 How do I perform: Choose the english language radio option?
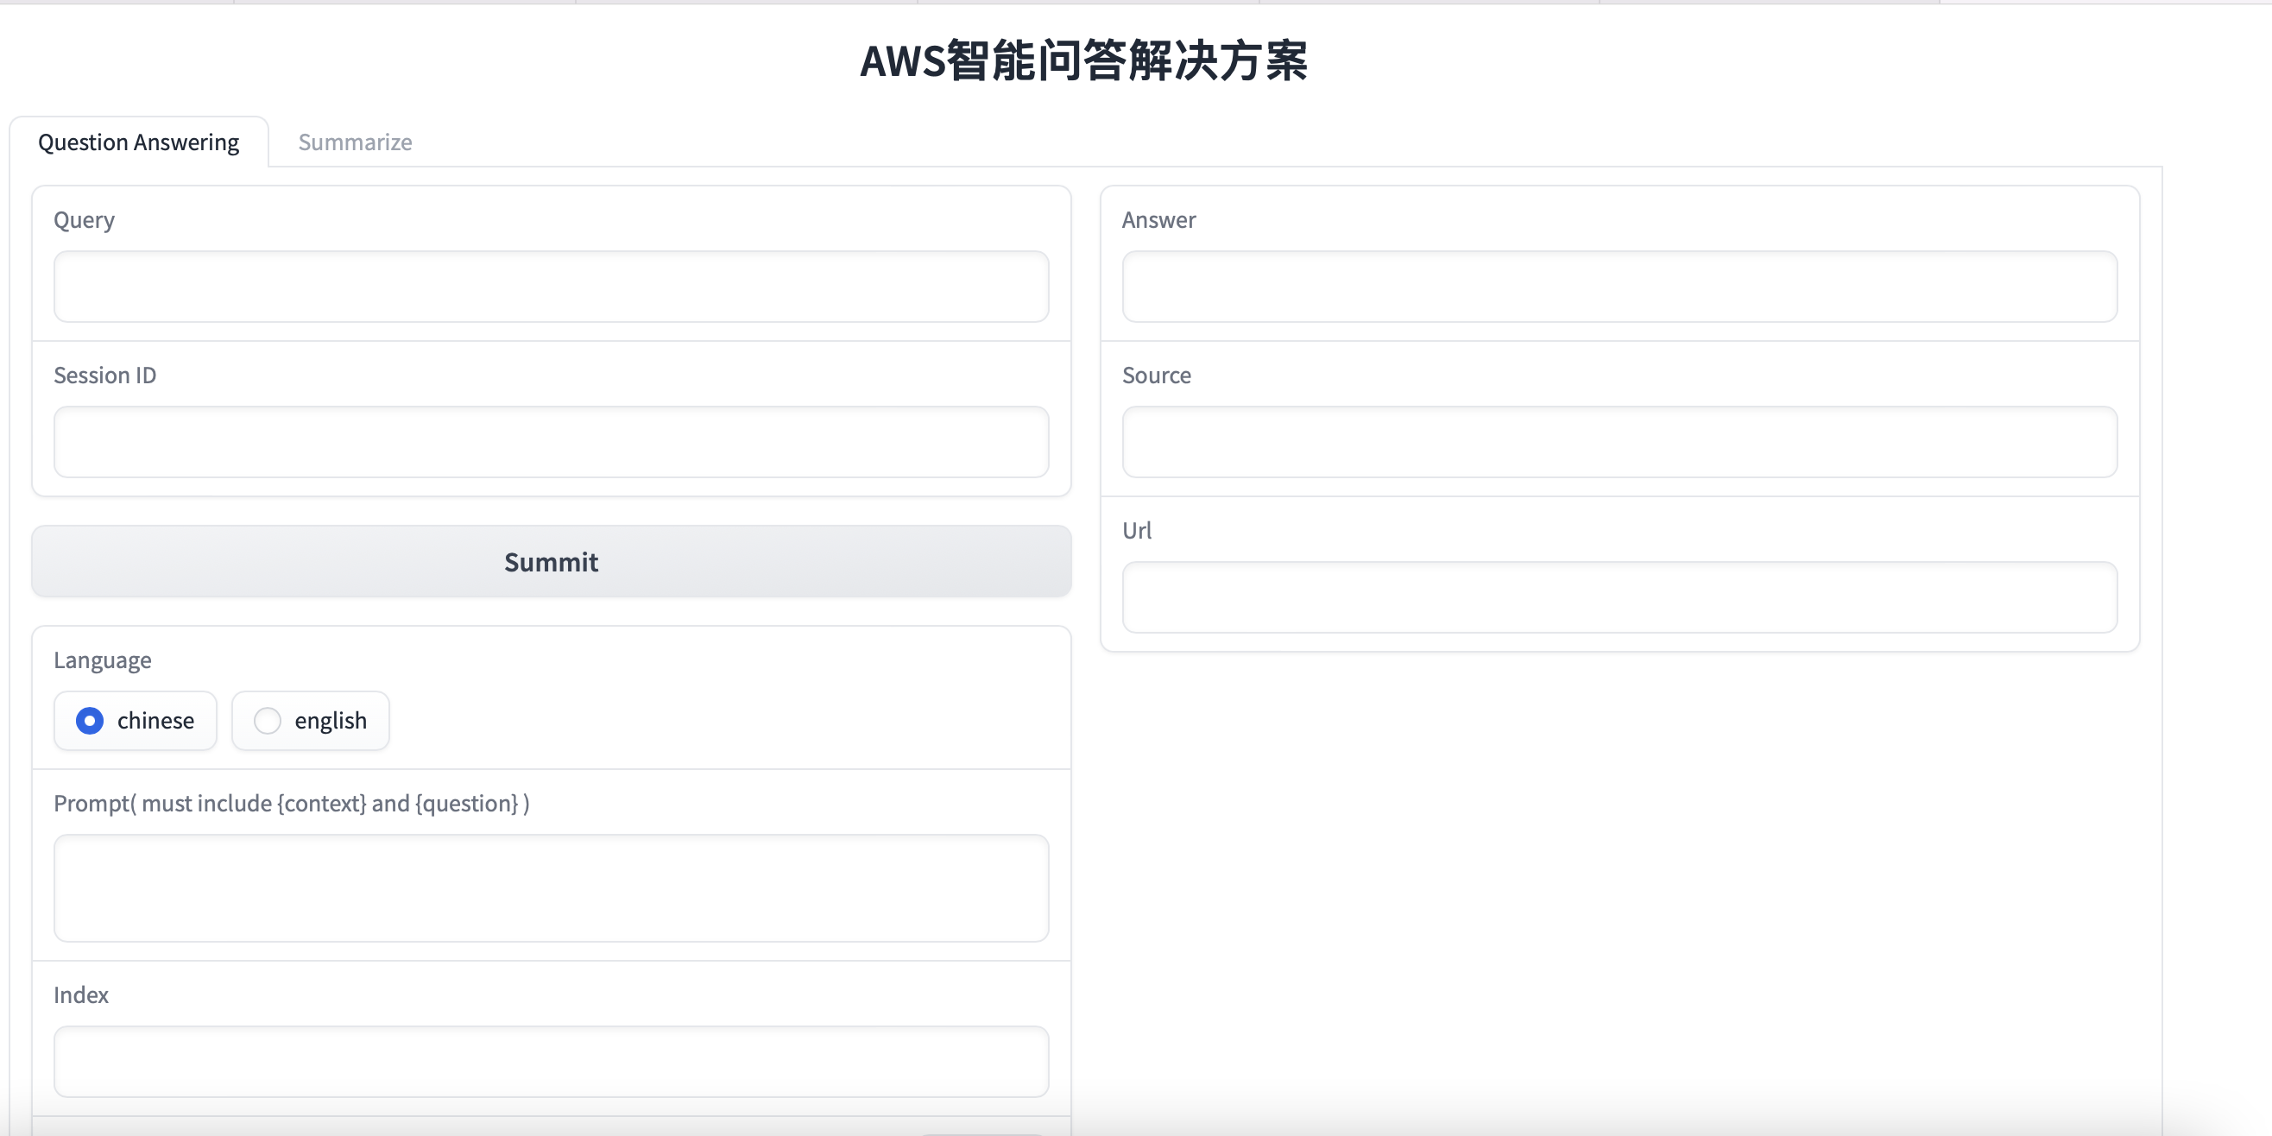point(268,721)
